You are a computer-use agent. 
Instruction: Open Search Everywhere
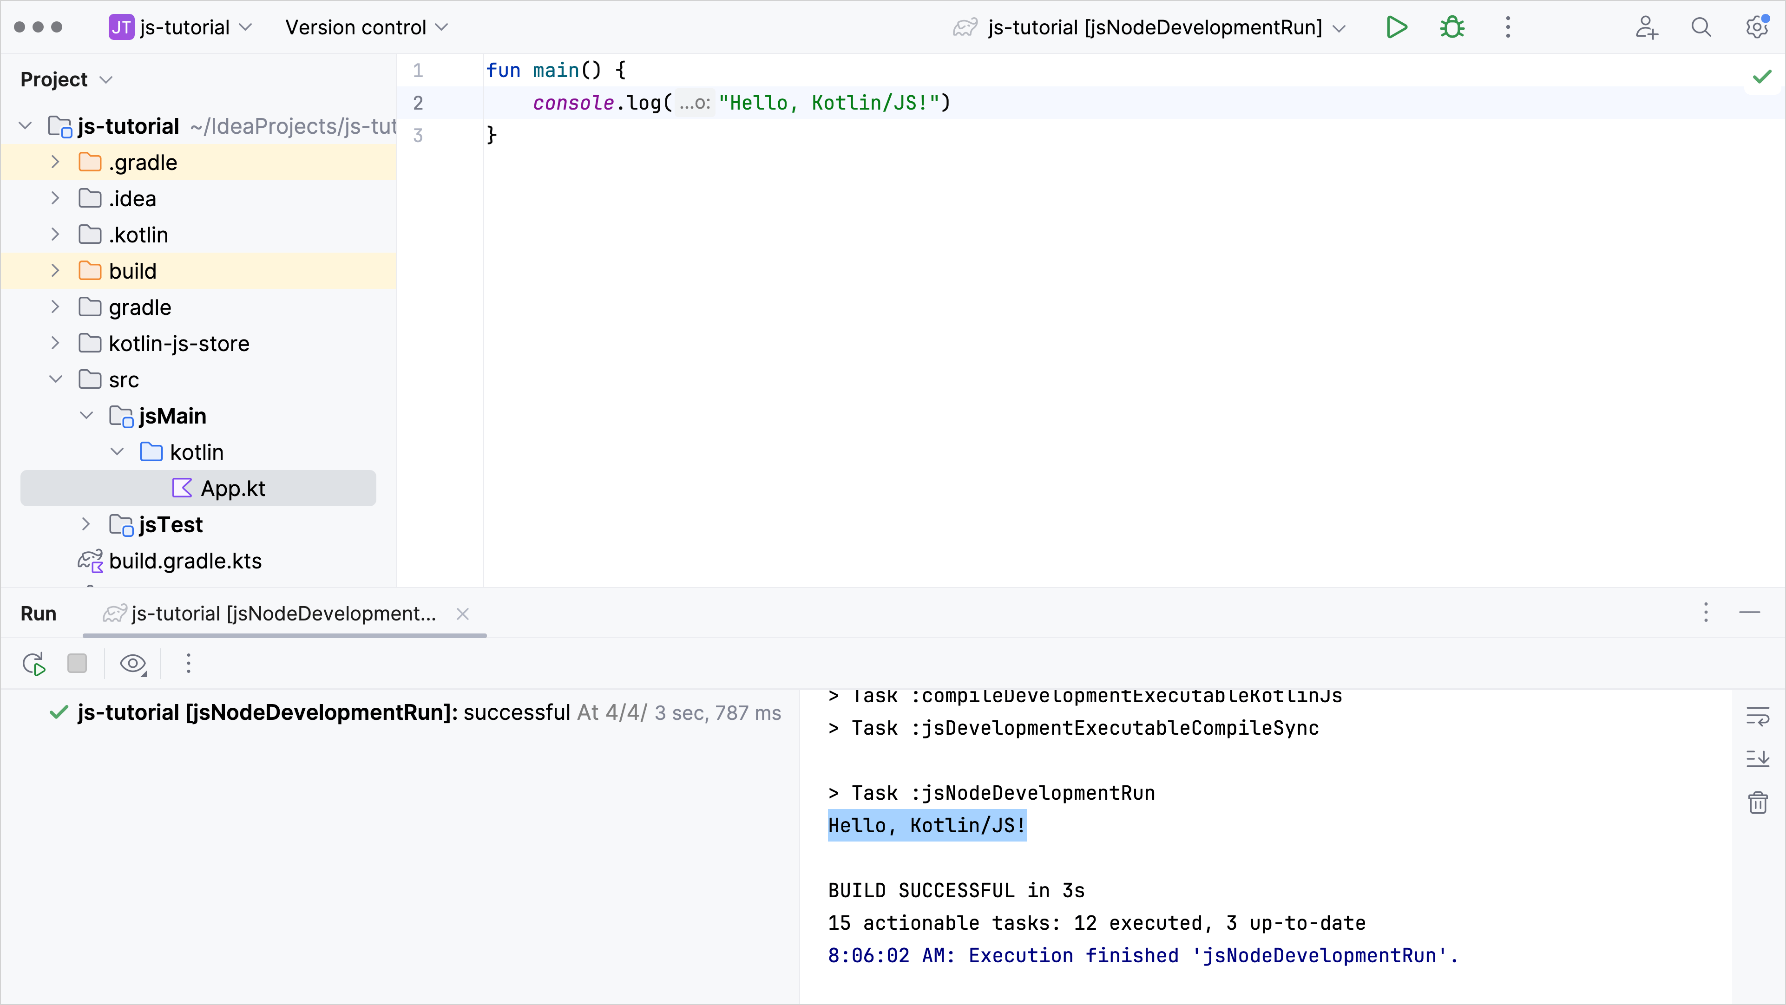1701,27
